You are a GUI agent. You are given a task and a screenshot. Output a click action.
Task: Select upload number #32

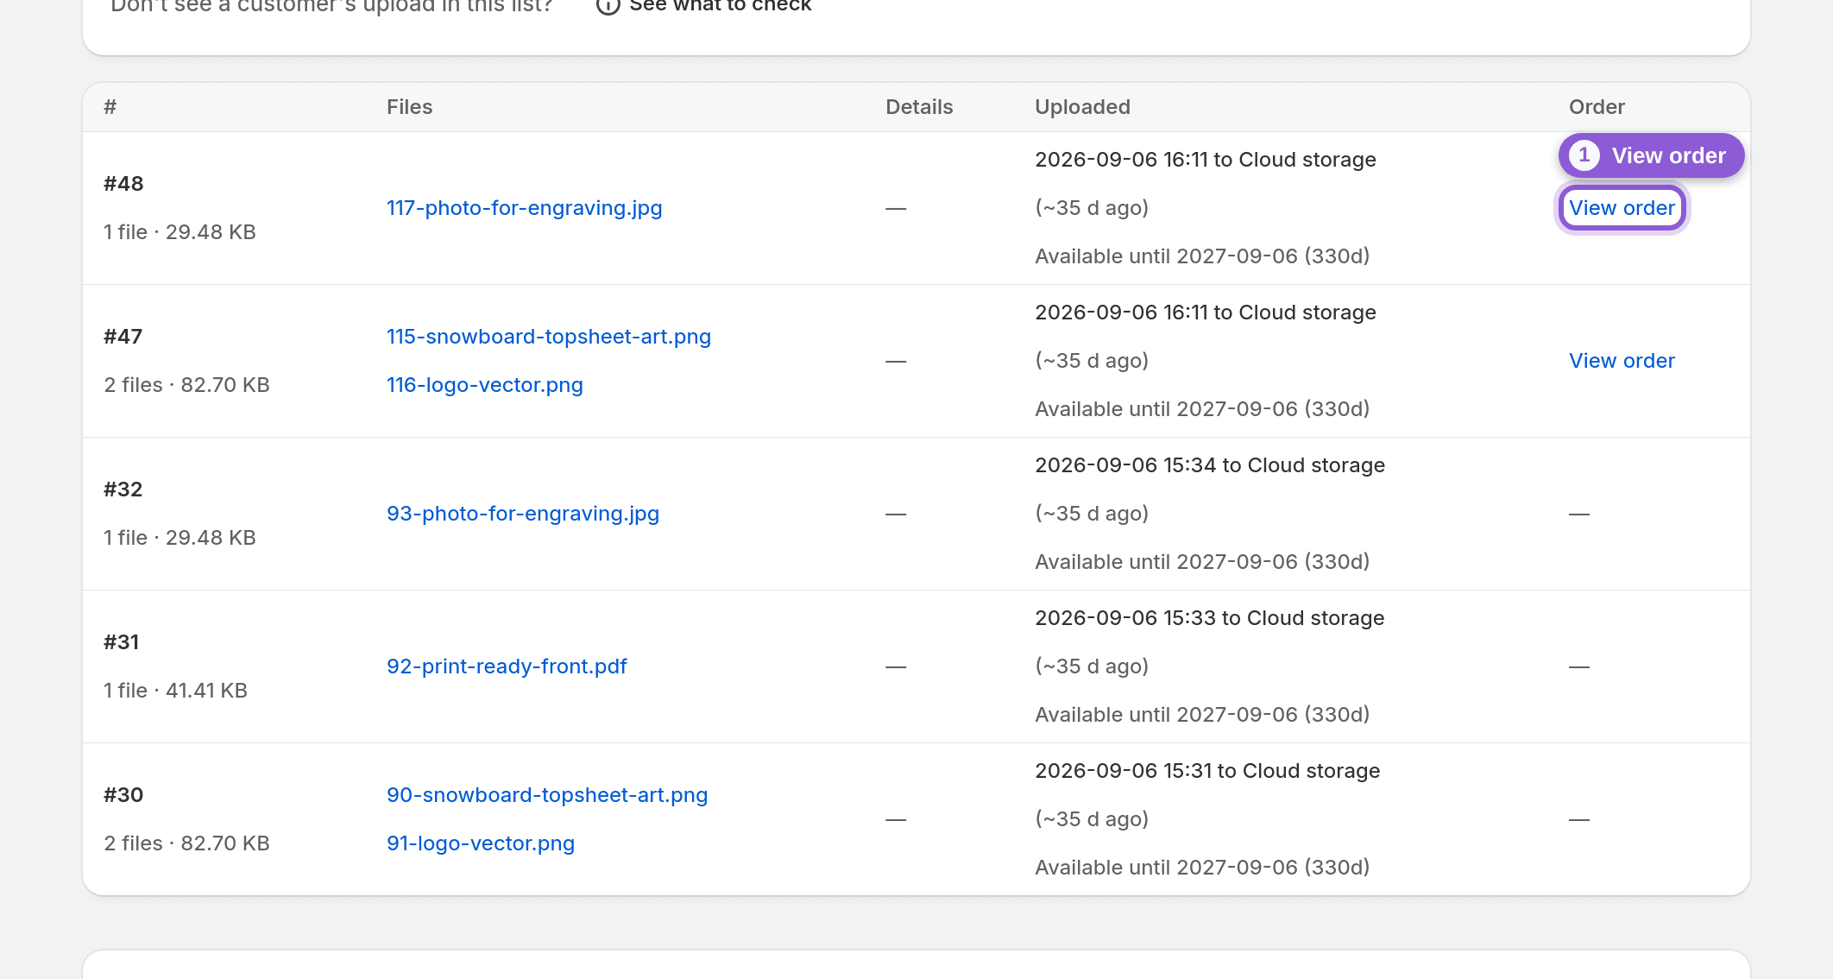(x=123, y=489)
